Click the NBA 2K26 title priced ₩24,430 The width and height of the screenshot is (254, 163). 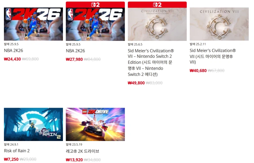(x=14, y=50)
